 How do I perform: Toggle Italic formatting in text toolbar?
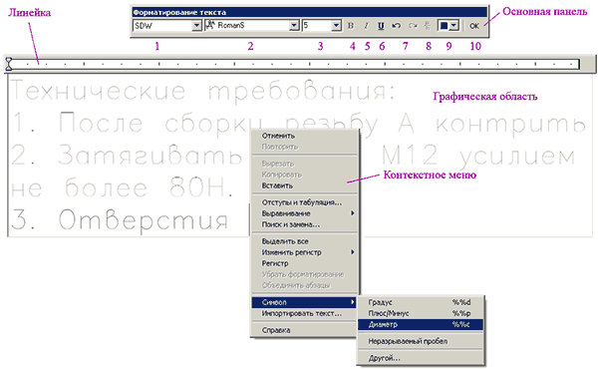[366, 26]
